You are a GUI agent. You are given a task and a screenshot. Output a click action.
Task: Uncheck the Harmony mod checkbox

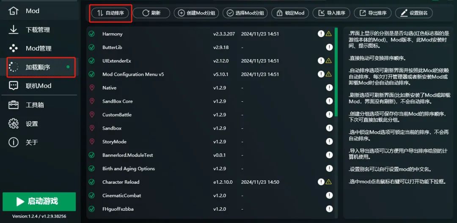[x=91, y=34]
